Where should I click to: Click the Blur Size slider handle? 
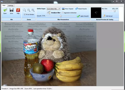(x=115, y=11)
